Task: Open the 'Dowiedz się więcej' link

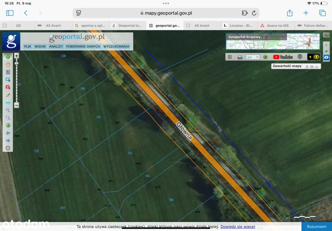Action: click(x=238, y=227)
